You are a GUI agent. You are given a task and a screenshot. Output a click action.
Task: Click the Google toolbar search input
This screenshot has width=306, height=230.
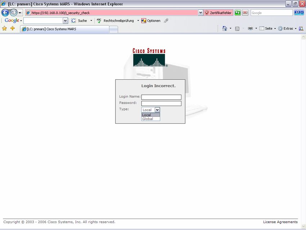pos(43,21)
